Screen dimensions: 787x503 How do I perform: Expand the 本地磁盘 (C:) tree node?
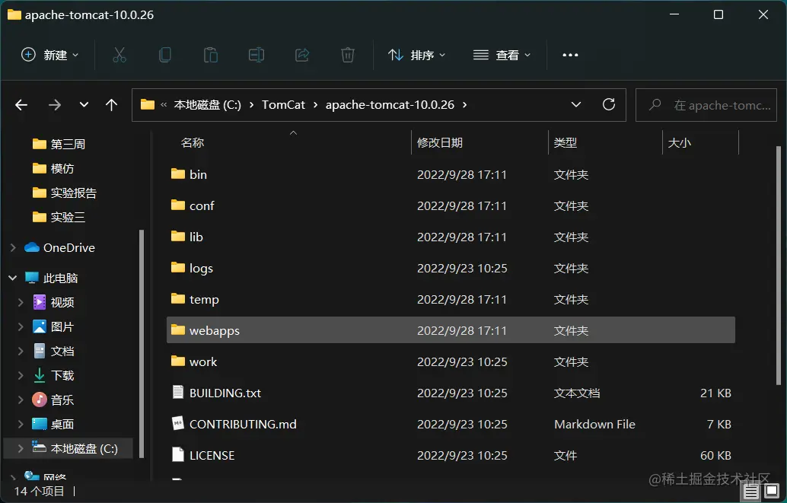click(x=21, y=448)
